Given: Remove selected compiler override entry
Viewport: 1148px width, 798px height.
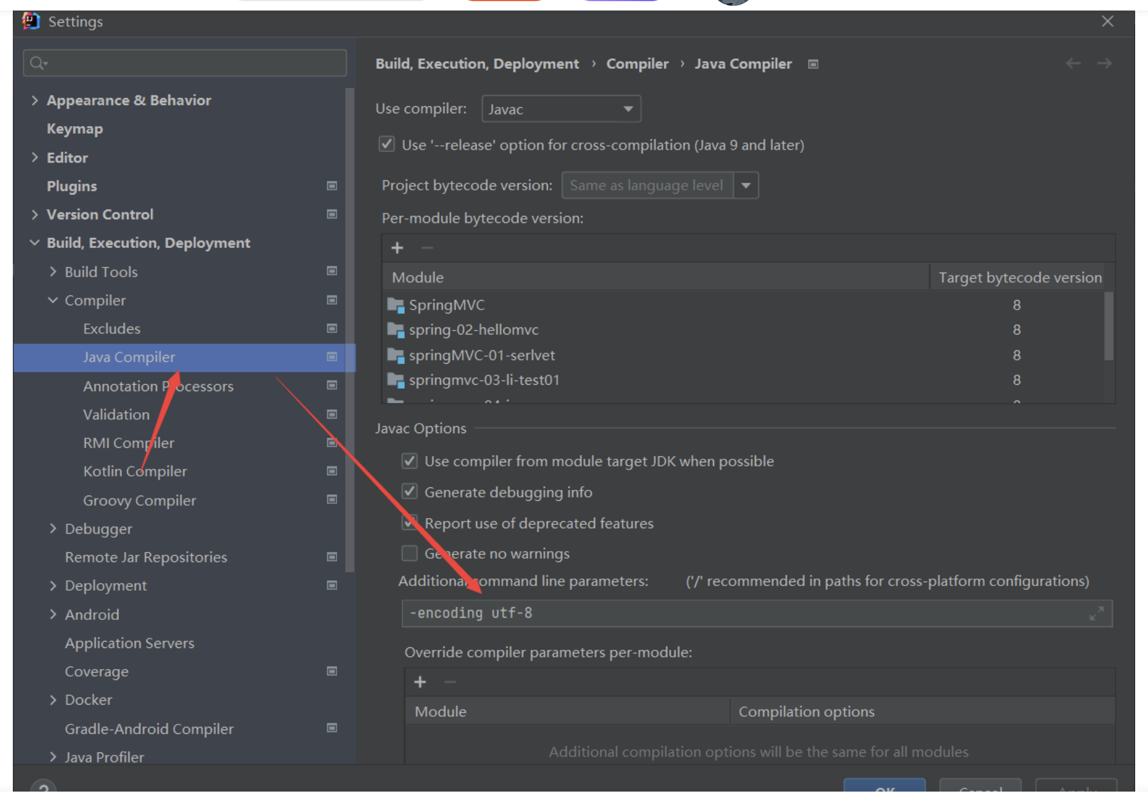Looking at the screenshot, I should pos(450,682).
